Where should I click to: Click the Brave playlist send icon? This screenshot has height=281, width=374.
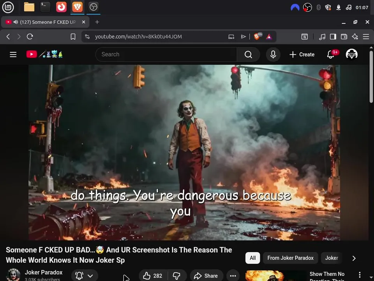click(x=243, y=37)
